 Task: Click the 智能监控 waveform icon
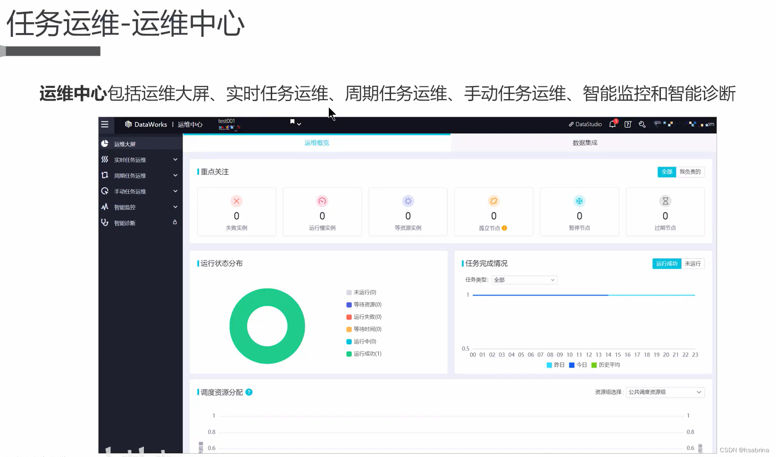pyautogui.click(x=105, y=207)
